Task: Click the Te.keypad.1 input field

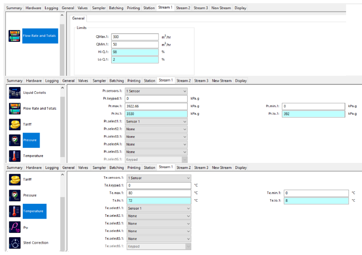Action: (159, 186)
